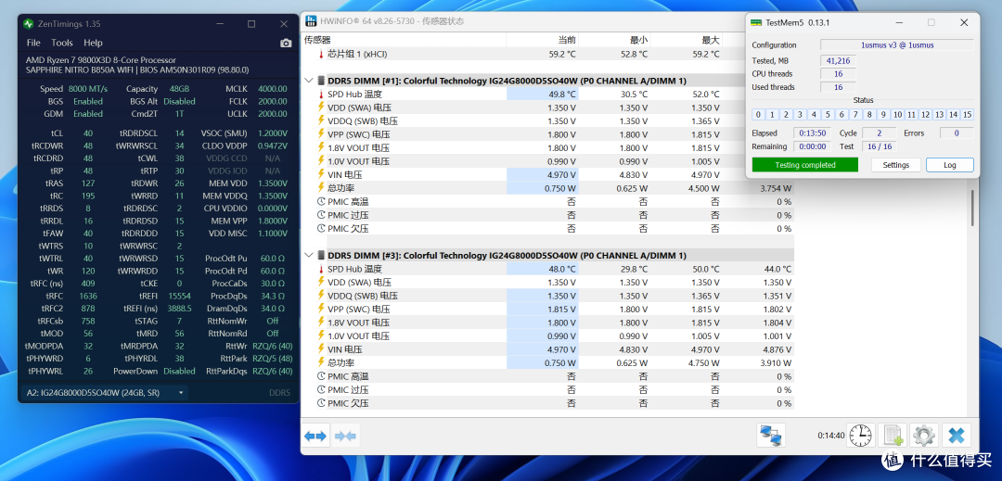Click the Configuration field 1usmus v3 @ 1usmus

896,44
